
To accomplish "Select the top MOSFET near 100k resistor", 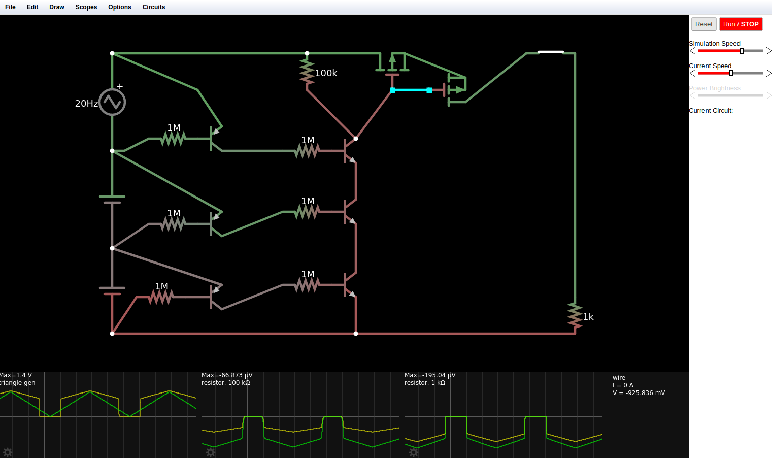I will tap(392, 65).
